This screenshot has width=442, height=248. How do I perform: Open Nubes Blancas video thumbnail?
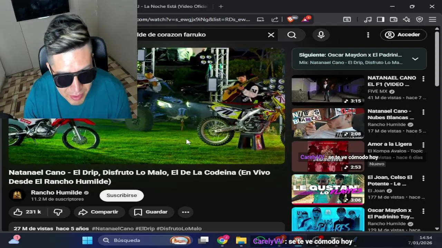pos(328,123)
